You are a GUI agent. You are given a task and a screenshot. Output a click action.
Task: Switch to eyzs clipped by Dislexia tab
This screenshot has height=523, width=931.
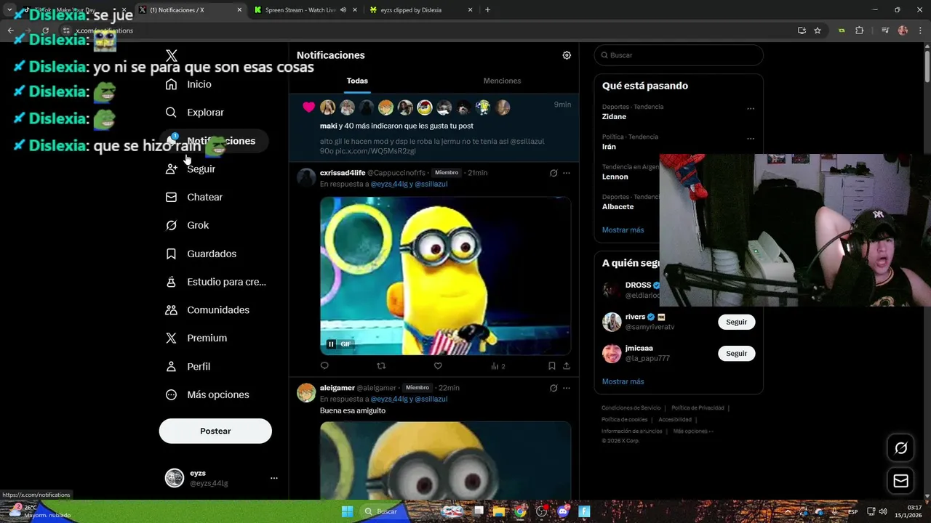[x=420, y=10]
